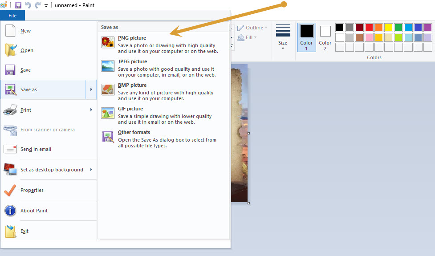Open the Fill shape dropdown
This screenshot has height=256, width=435.
point(247,37)
